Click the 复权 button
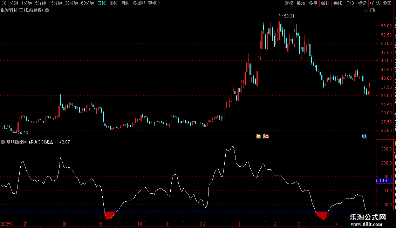Image resolution: width=396 pixels, height=228 pixels. [x=289, y=3]
